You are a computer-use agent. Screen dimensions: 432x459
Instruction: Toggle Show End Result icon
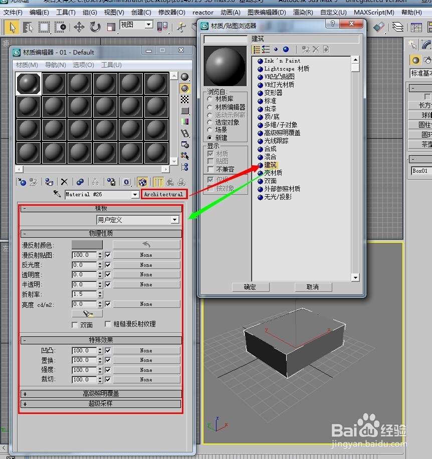pos(158,182)
